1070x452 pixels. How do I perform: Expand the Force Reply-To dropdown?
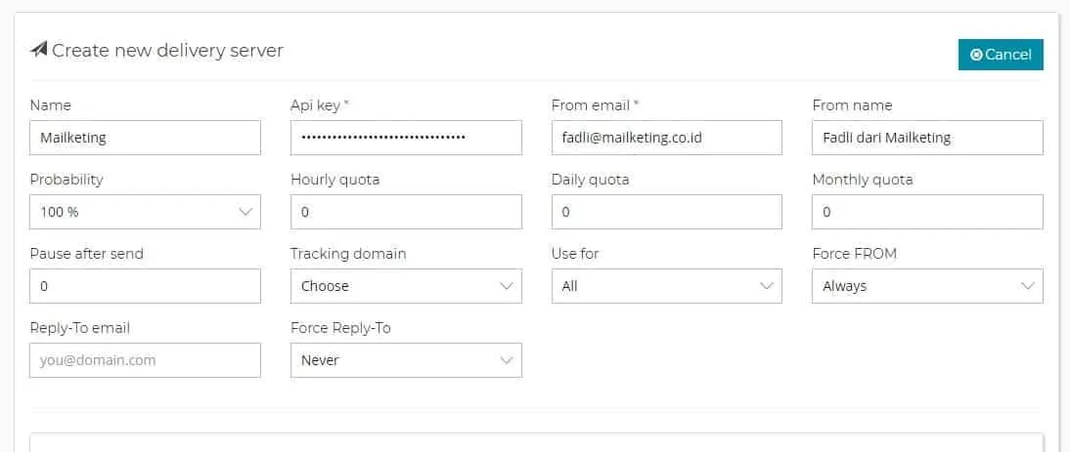point(406,360)
